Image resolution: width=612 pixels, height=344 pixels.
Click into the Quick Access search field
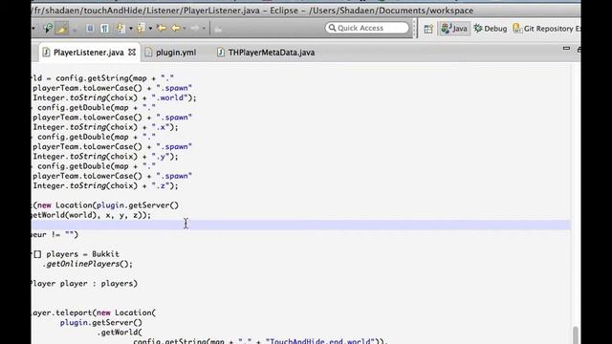point(367,28)
